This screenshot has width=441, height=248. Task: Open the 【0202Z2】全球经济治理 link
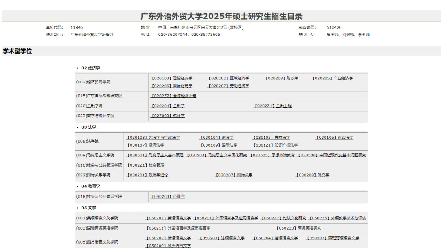click(x=173, y=96)
